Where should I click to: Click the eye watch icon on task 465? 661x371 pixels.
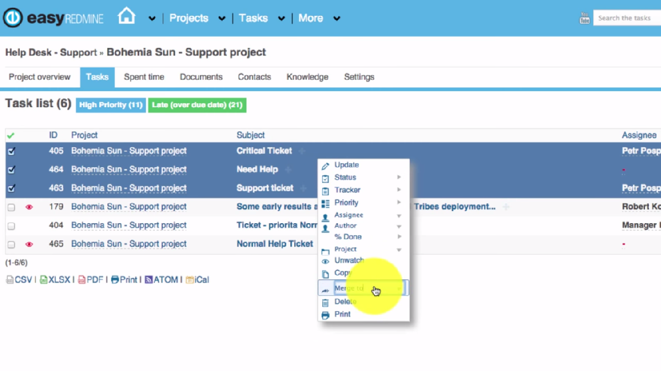point(29,245)
